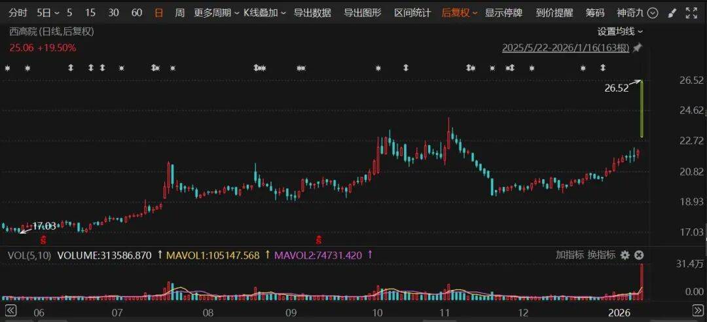Click the 2025/5/22-2026/1/16 date range link

566,48
